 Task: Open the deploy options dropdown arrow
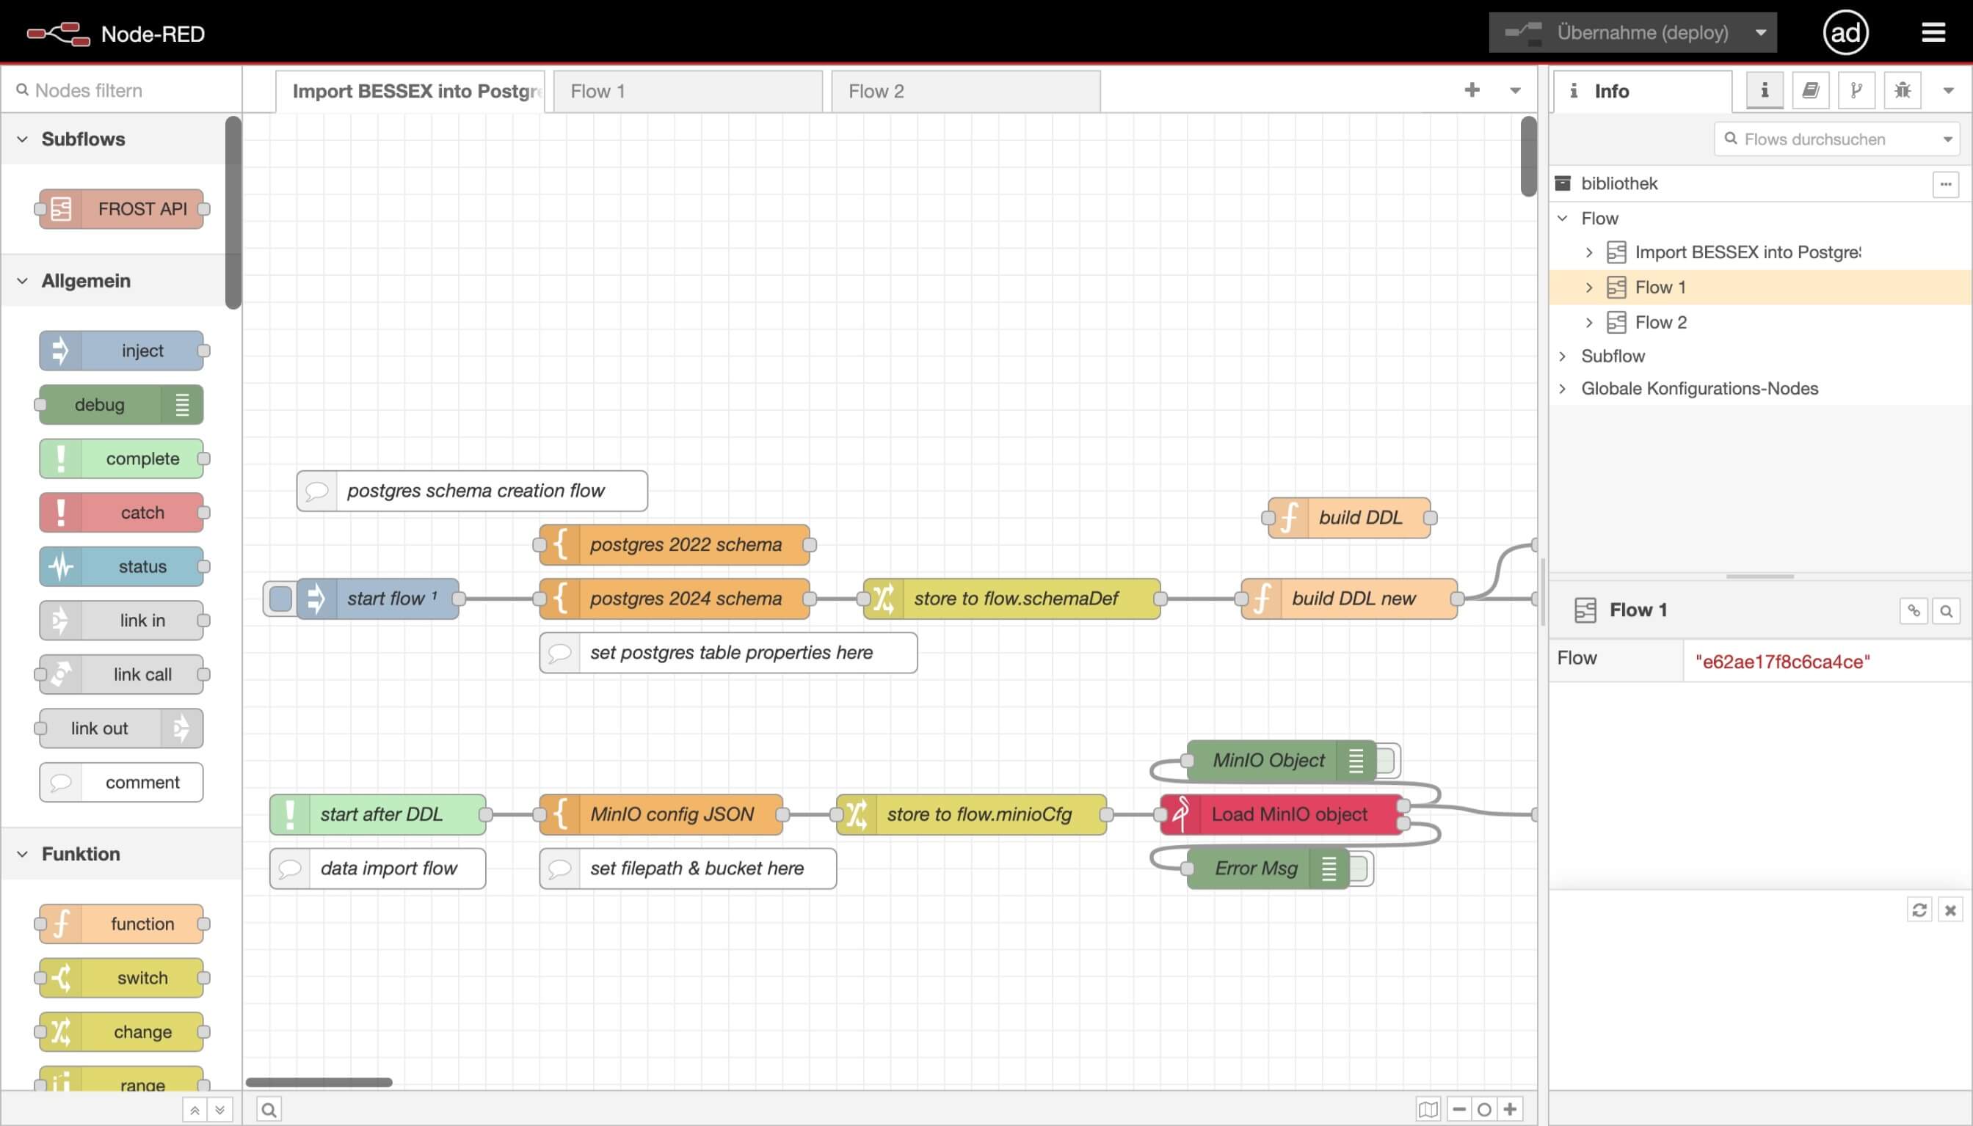[x=1761, y=32]
